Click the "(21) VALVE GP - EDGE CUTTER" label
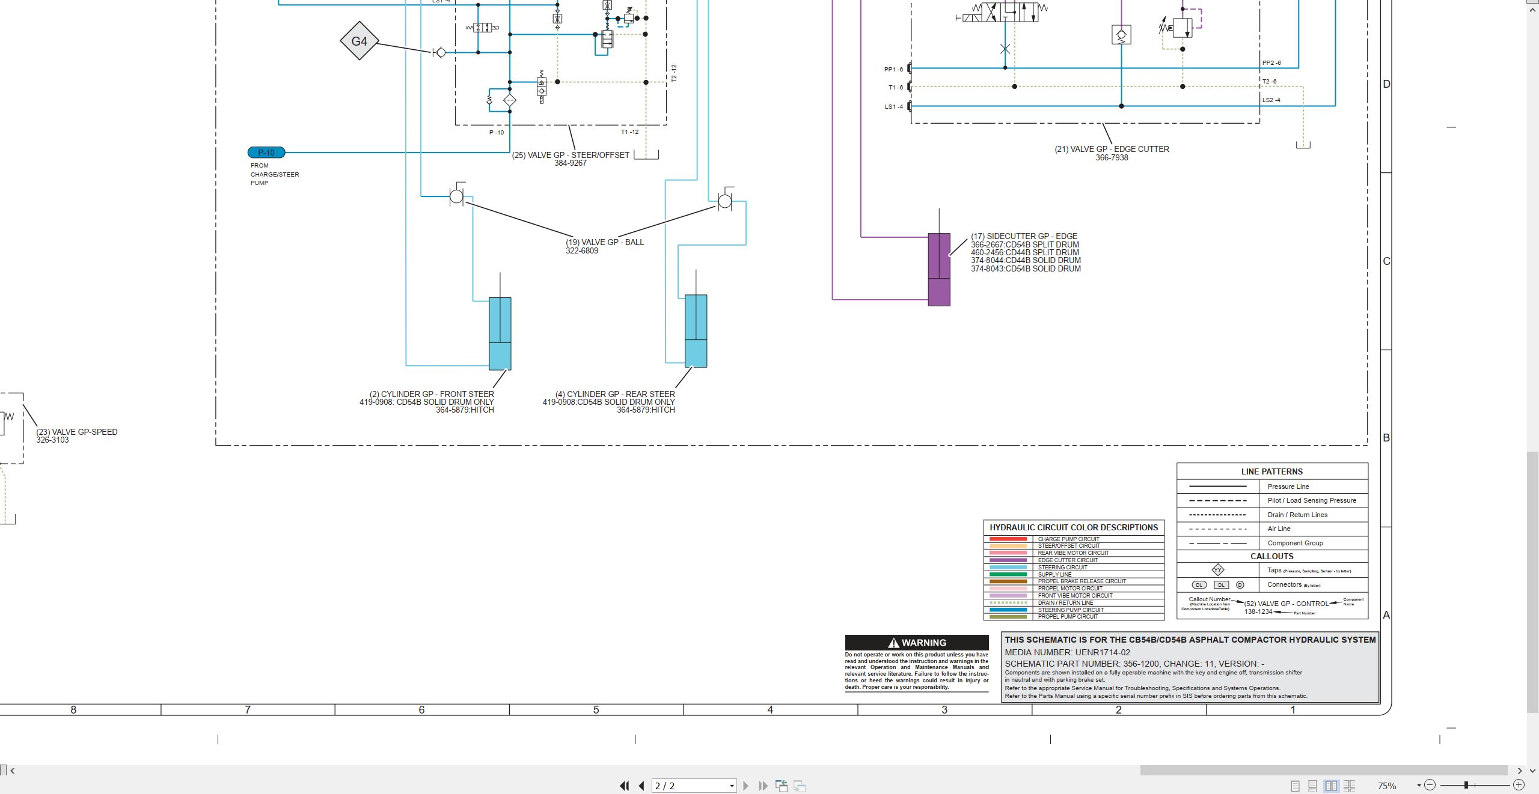The image size is (1539, 794). click(1112, 149)
